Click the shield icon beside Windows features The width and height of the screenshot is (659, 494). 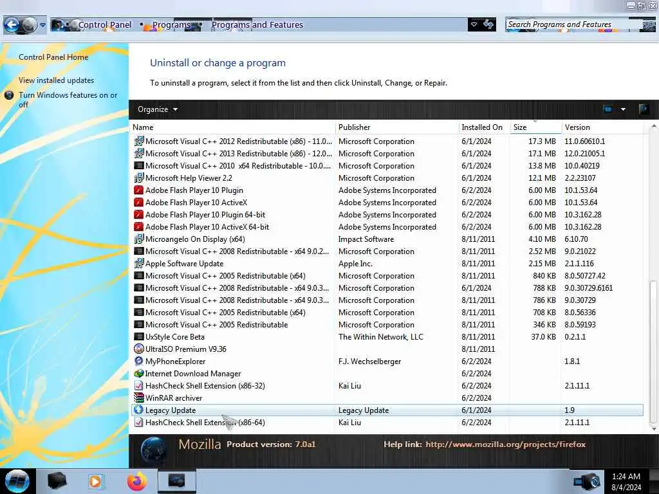point(9,95)
